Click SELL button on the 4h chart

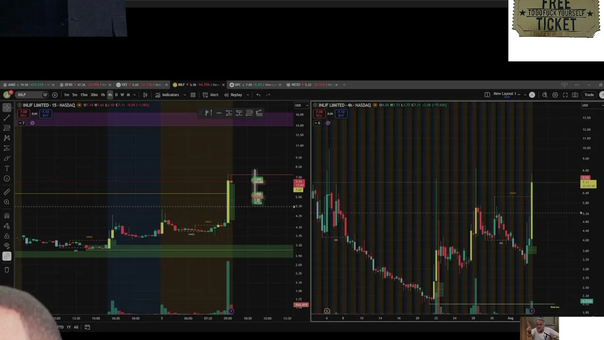319,114
